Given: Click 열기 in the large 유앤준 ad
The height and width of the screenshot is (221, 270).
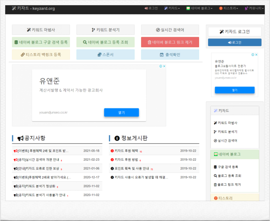Looking at the screenshot, I should 121,113.
